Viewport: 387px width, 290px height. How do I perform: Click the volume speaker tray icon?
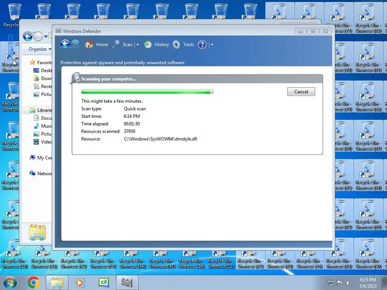[x=349, y=282]
